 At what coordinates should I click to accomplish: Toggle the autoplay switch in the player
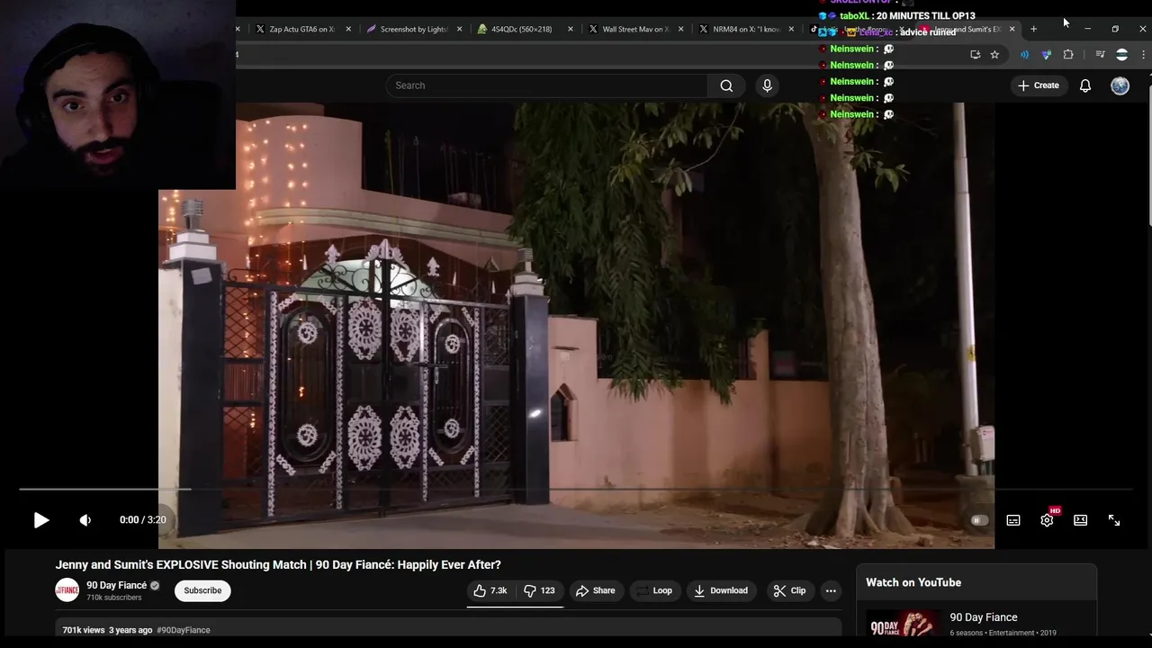coord(978,520)
